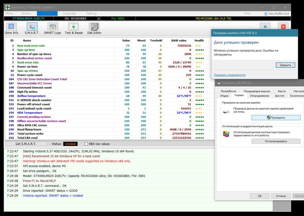Image resolution: width=304 pixels, height=216 pixels.
Task: Switch to the Предыдущие версии tab
Action: click(x=257, y=91)
